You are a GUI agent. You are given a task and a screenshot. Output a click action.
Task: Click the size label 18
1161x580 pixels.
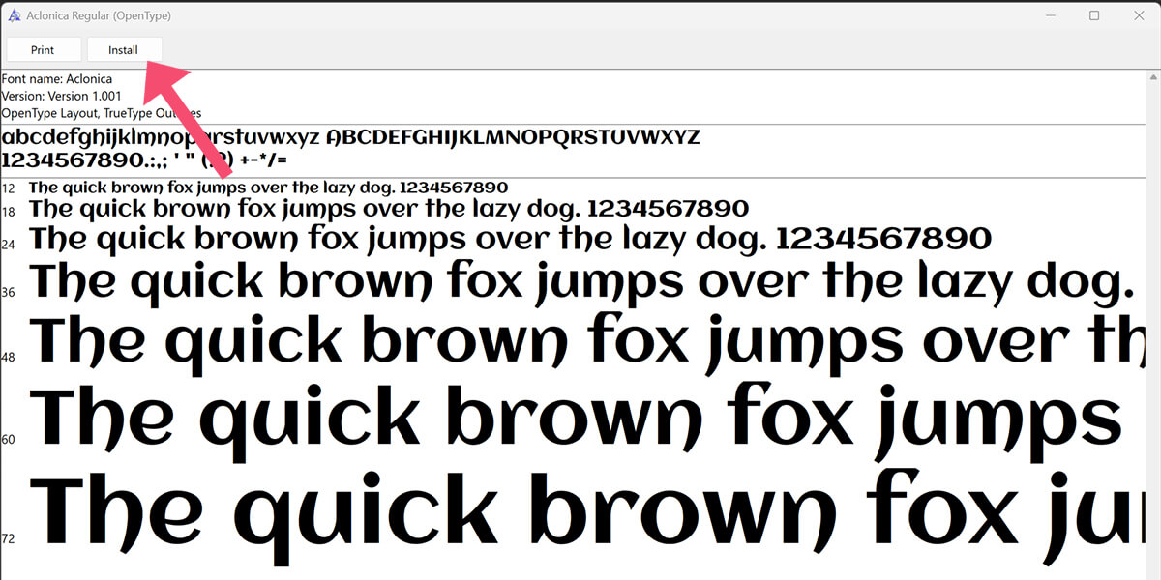tap(9, 212)
